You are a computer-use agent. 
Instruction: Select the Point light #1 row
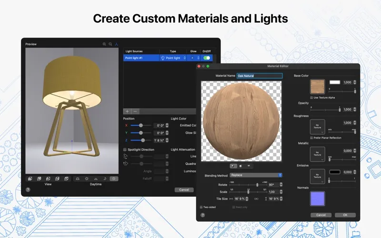pos(140,58)
